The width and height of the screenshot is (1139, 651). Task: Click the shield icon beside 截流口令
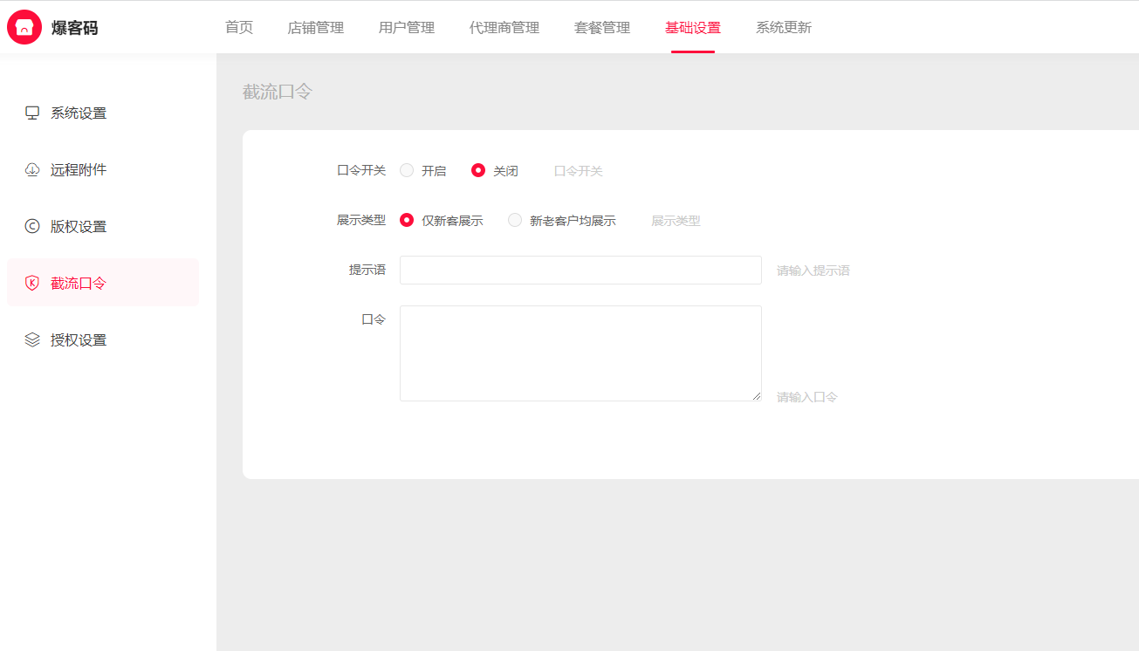pos(32,283)
